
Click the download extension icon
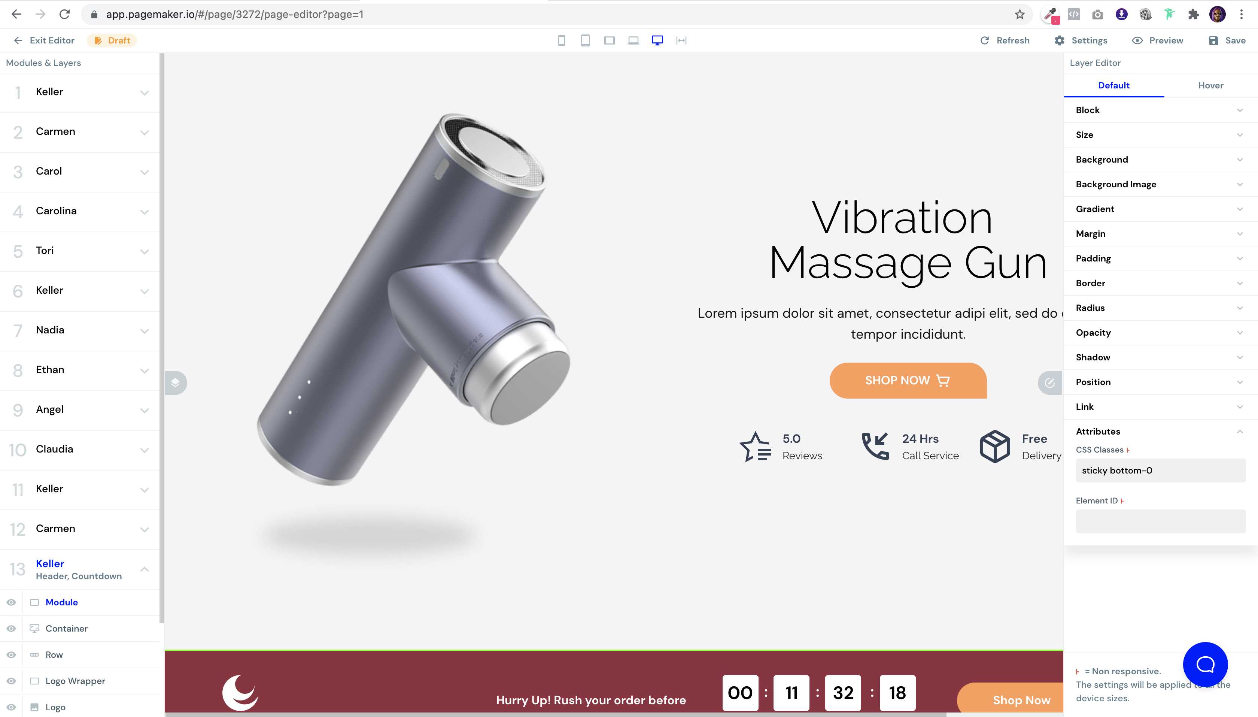point(1122,14)
